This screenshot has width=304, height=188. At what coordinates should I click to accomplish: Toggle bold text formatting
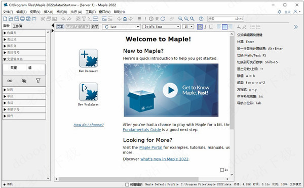pyautogui.click(x=200, y=27)
